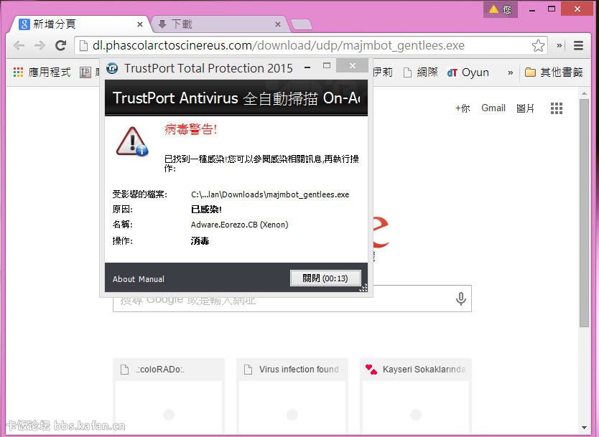The width and height of the screenshot is (599, 437).
Task: Reload the page with the refresh icon
Action: (61, 46)
